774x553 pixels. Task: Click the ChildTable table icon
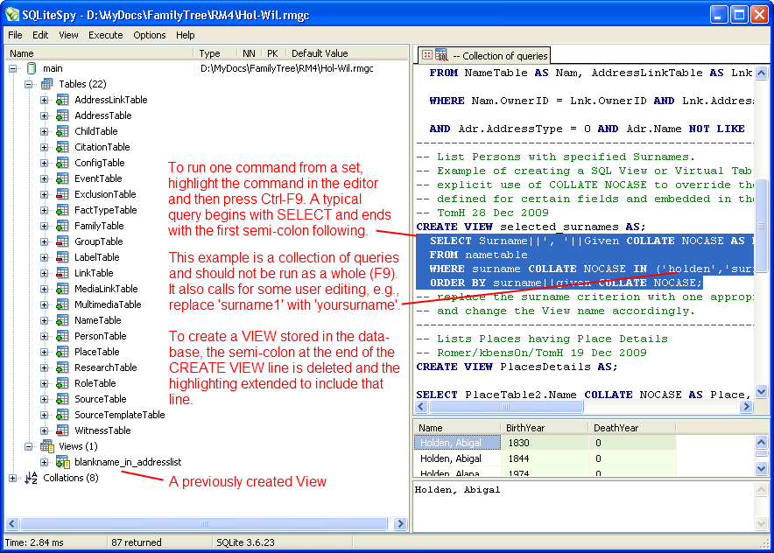62,131
